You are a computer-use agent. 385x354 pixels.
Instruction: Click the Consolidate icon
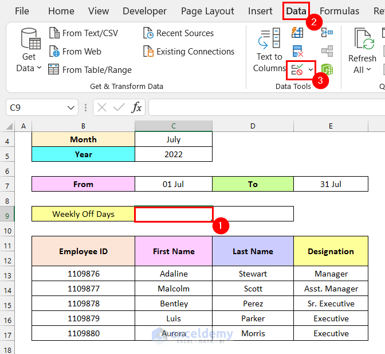pos(327,33)
